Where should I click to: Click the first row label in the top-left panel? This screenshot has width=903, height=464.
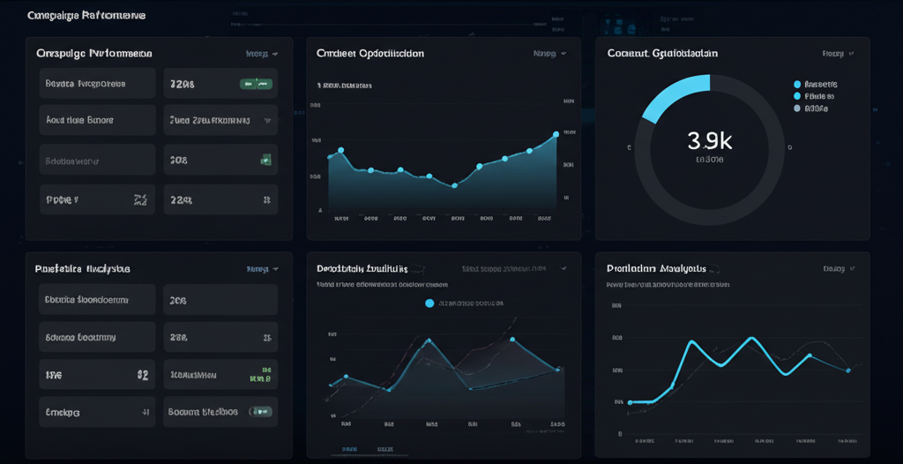(x=86, y=84)
